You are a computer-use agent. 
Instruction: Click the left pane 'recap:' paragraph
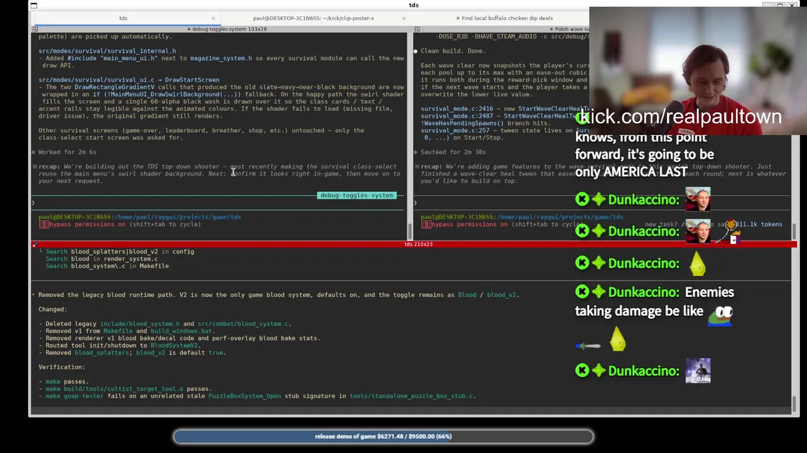click(218, 174)
